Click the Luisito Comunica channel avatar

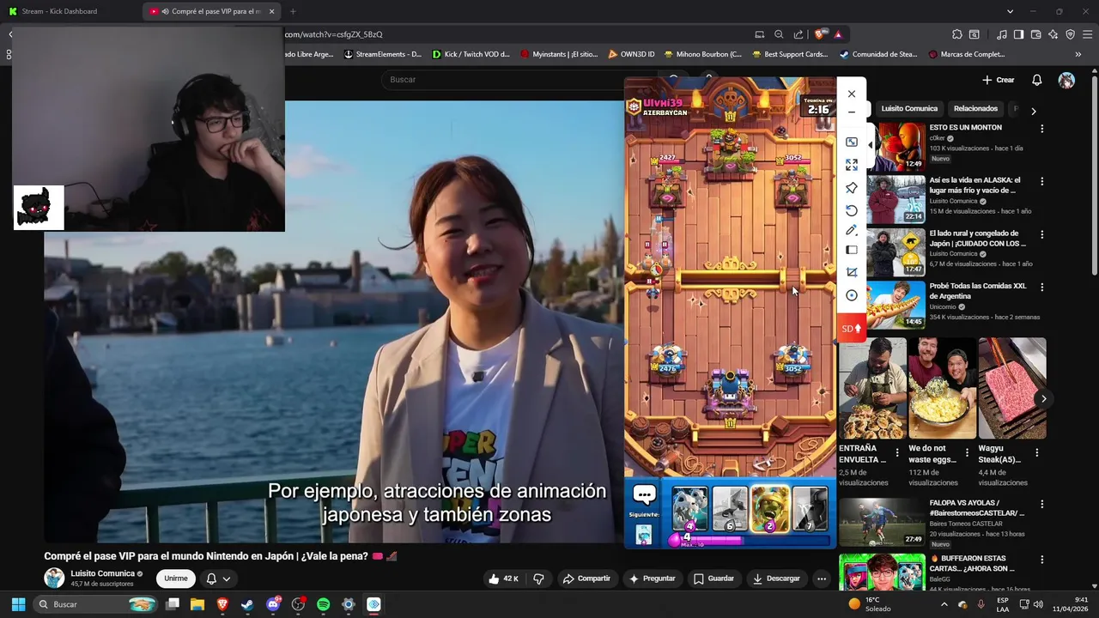54,578
